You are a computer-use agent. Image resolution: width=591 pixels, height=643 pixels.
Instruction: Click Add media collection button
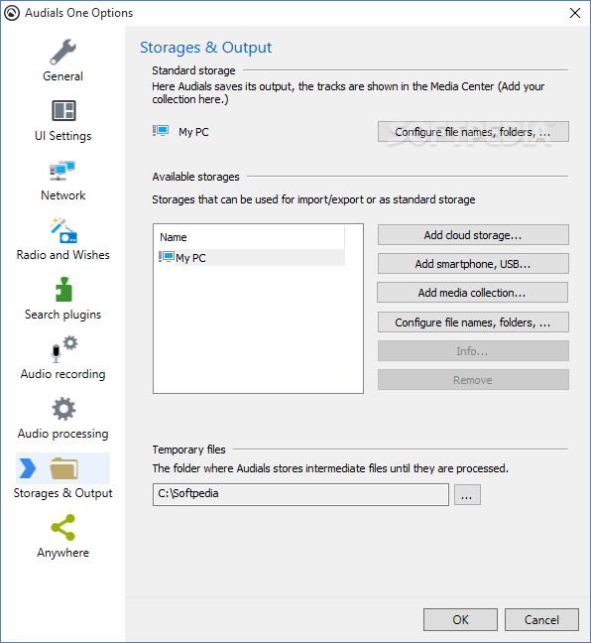coord(472,293)
